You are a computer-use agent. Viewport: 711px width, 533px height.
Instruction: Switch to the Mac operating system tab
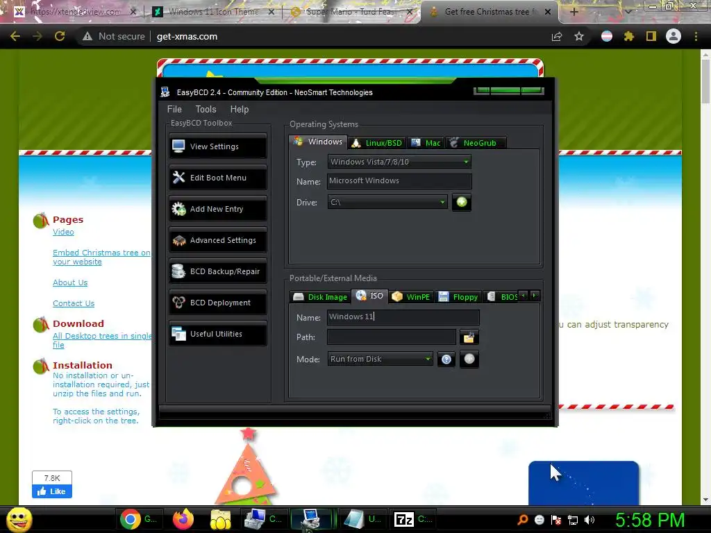coord(426,143)
